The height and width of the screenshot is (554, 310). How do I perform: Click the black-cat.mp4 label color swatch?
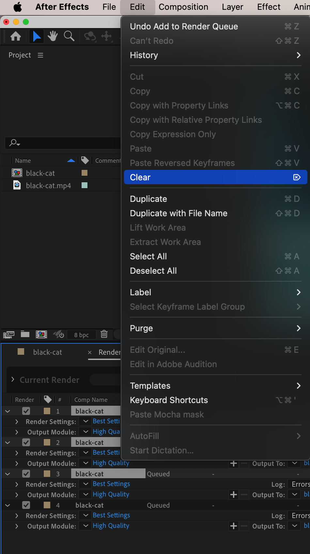(x=85, y=186)
